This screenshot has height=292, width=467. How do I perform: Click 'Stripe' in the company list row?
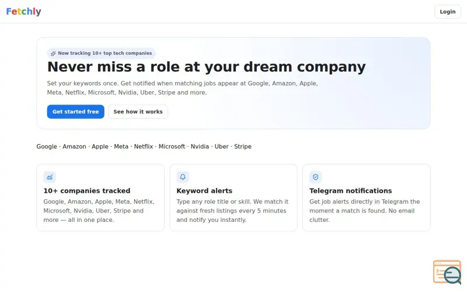tap(243, 147)
